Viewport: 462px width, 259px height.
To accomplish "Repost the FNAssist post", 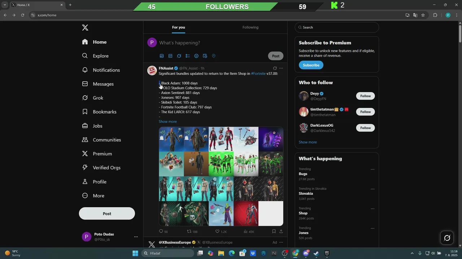I will [192, 232].
